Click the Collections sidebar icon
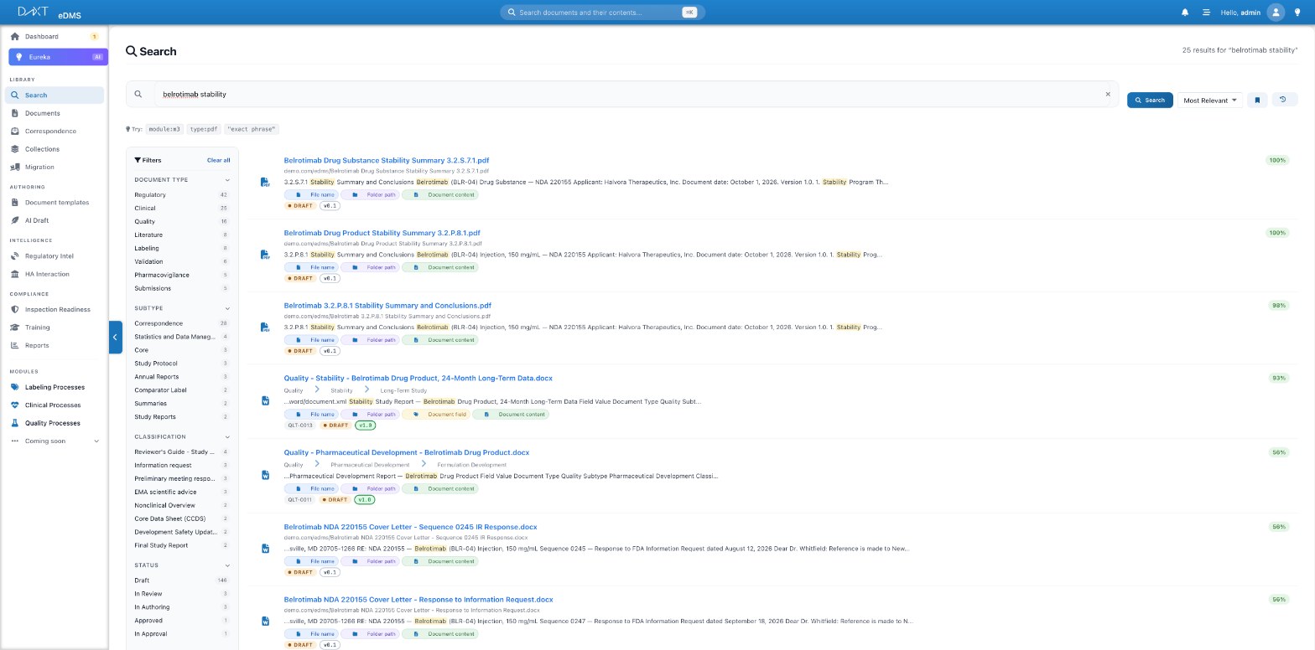The height and width of the screenshot is (650, 1315). tap(15, 149)
